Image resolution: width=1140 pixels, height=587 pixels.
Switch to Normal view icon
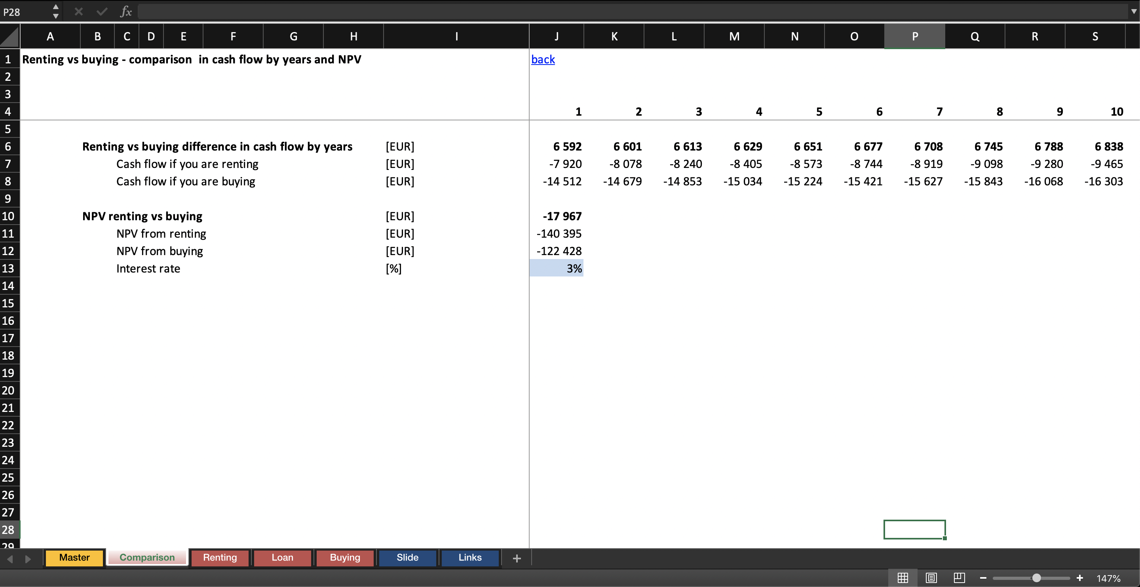tap(903, 578)
